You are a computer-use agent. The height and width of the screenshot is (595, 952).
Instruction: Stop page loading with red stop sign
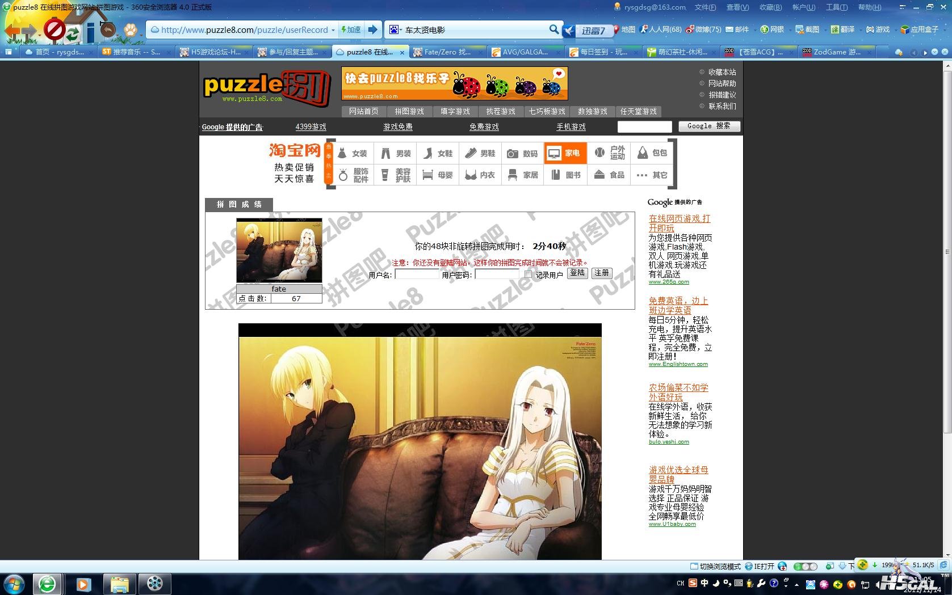tap(54, 29)
